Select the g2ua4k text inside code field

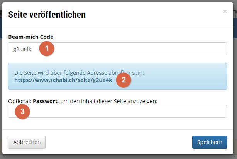(x=22, y=49)
